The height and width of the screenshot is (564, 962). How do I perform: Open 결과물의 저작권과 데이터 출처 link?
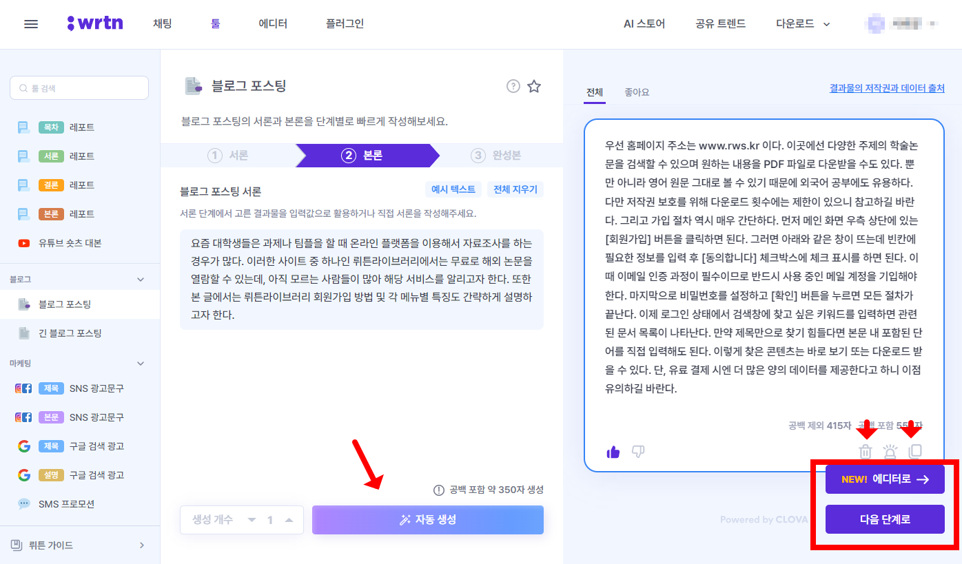tap(886, 87)
